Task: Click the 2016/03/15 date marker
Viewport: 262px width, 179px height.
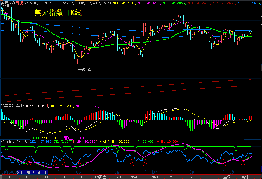Action: point(31,172)
